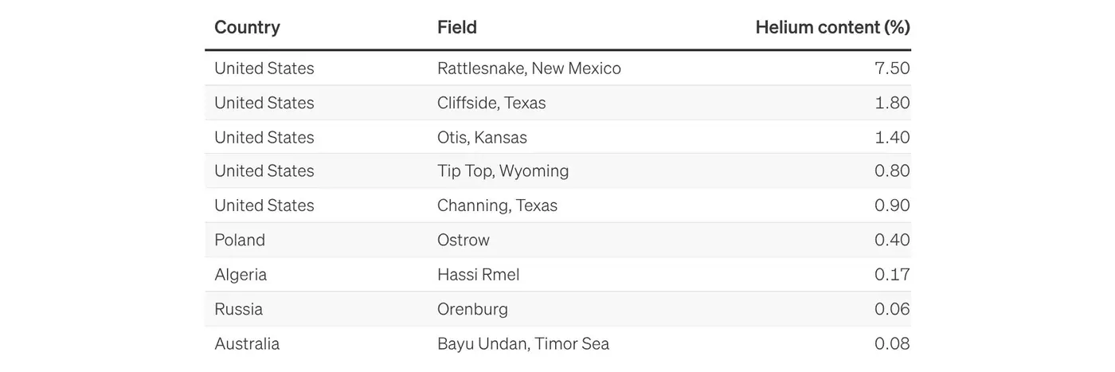Select the Rattlesnake, New Mexico field cell
1115x372 pixels.
[x=529, y=69]
